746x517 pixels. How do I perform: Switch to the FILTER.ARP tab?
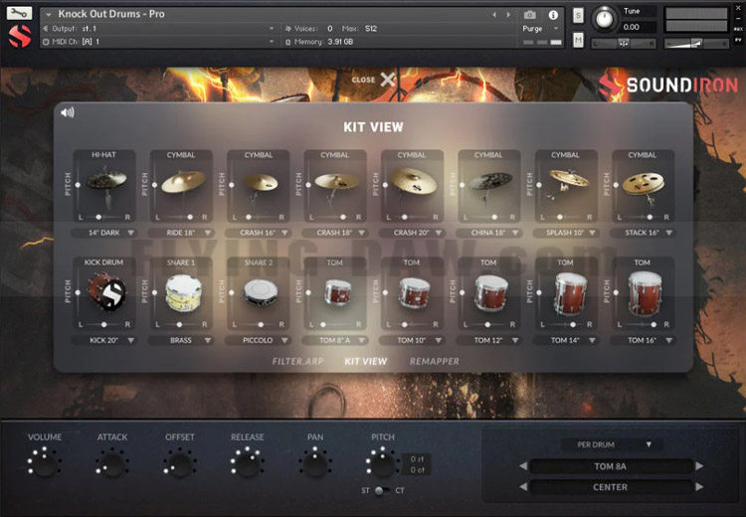click(297, 362)
